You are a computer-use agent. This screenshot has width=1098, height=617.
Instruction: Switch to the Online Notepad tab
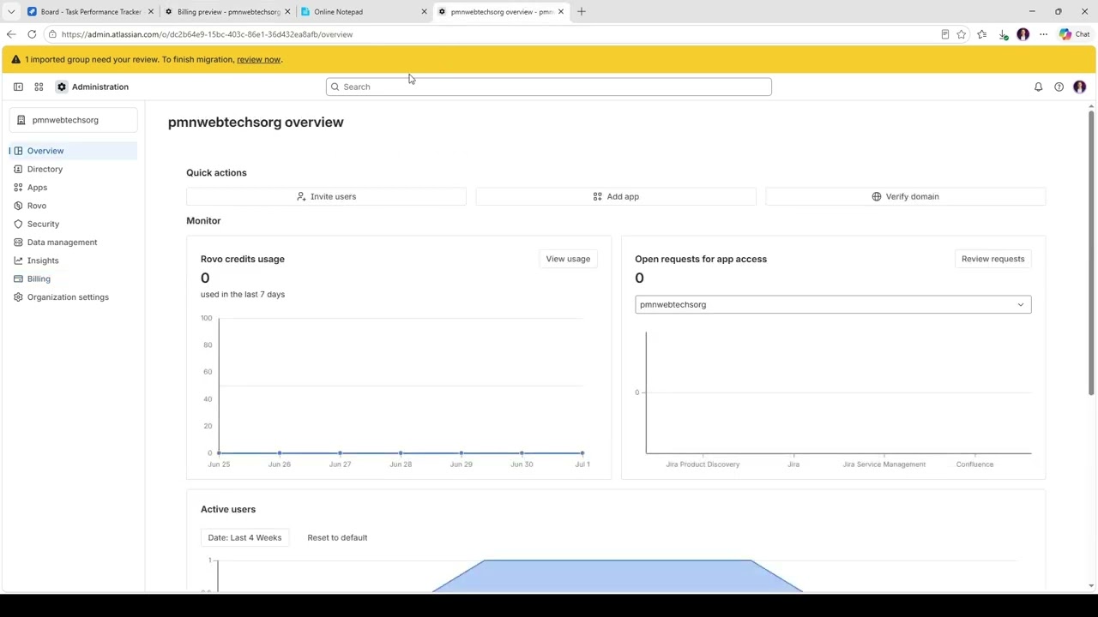tap(364, 11)
